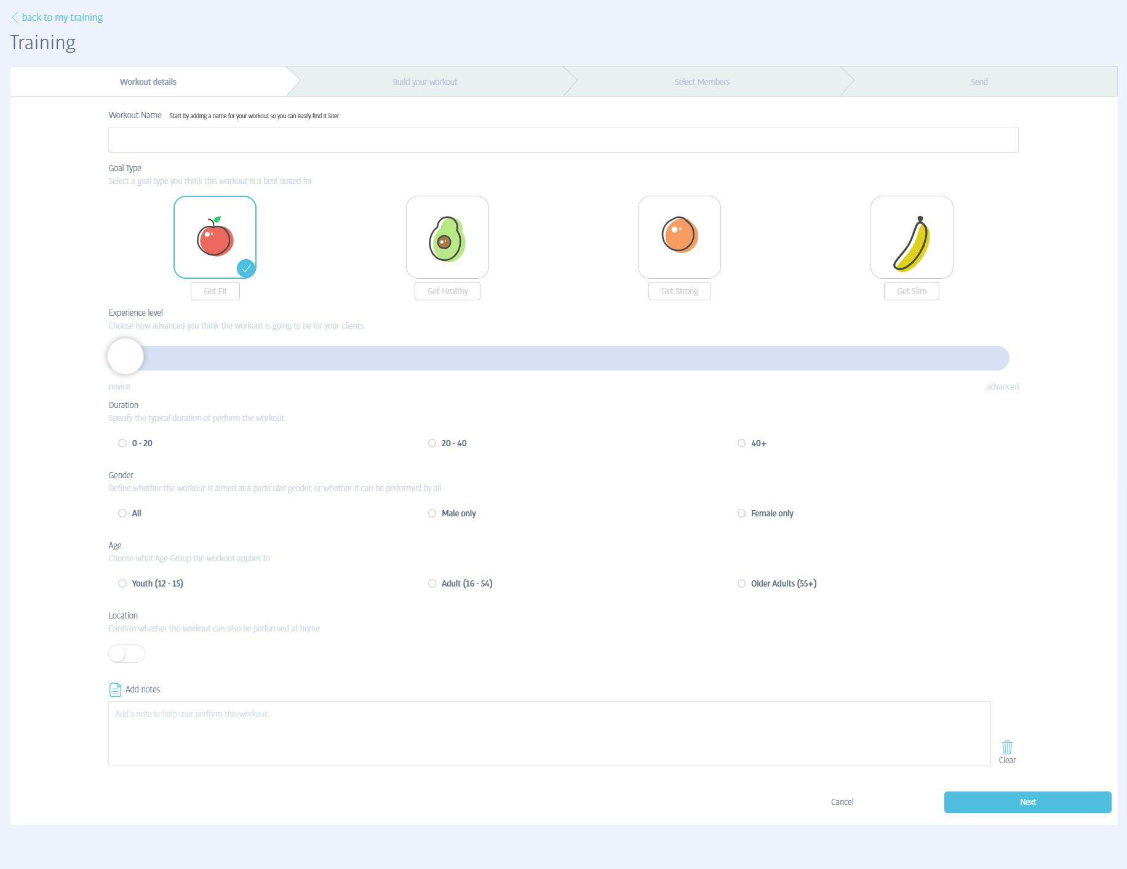Click the Add notes document icon

coord(115,689)
